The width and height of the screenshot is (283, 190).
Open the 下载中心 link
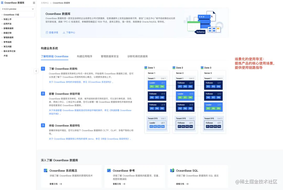pos(70,32)
